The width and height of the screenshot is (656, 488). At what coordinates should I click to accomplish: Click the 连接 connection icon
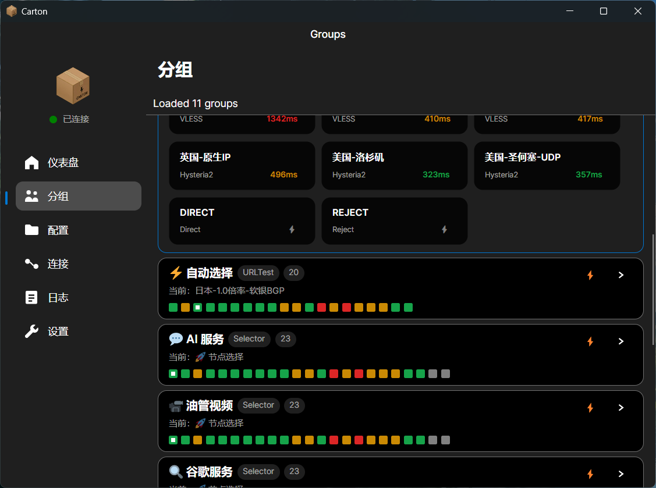pyautogui.click(x=31, y=263)
